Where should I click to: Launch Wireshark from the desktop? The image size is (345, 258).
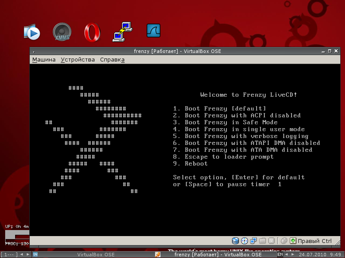[x=154, y=30]
